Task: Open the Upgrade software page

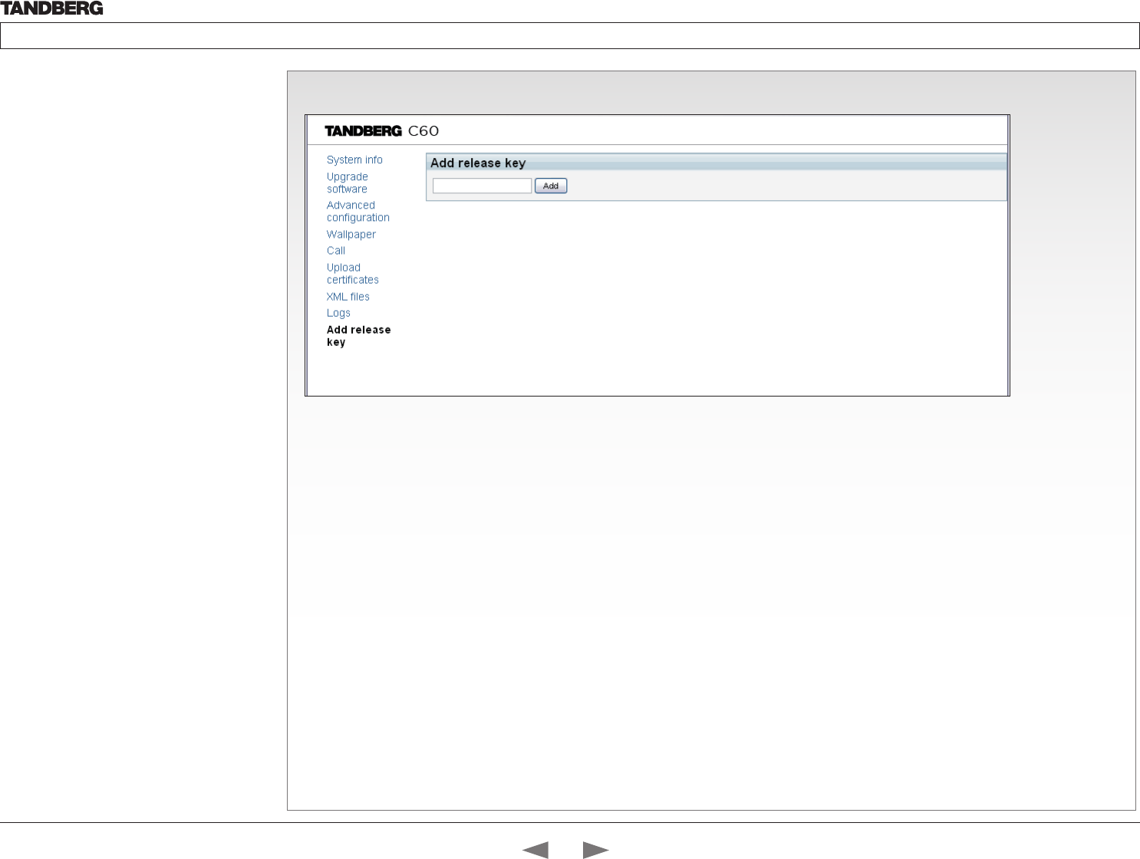Action: pos(348,183)
